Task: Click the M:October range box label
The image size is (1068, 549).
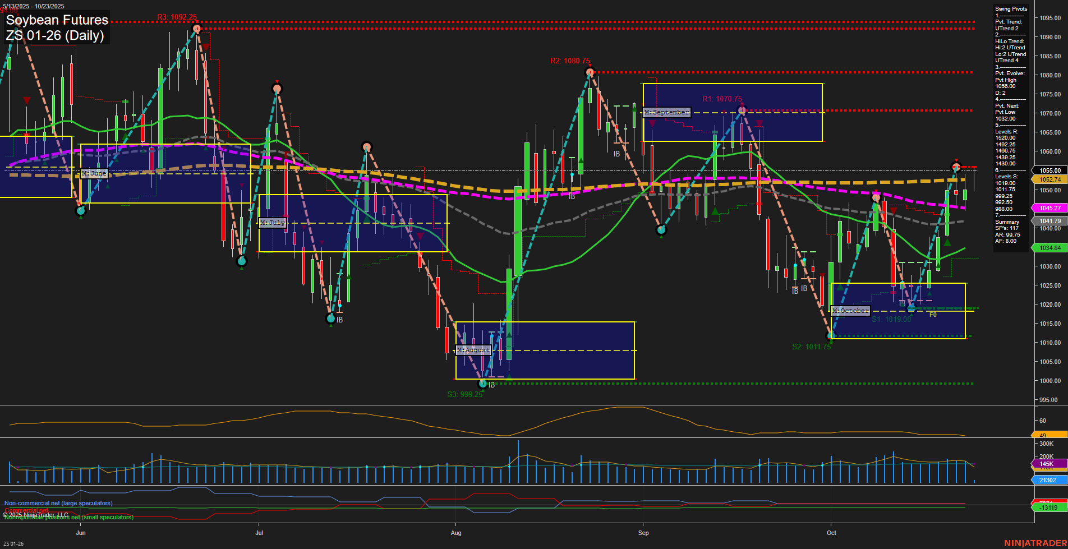Action: tap(850, 310)
